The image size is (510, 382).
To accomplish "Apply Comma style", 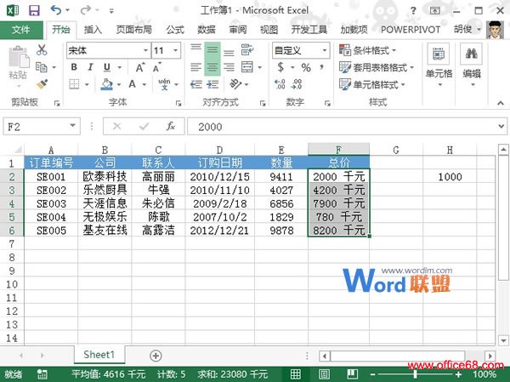I will point(321,66).
